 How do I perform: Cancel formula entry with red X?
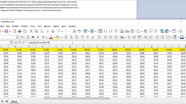point(20,42)
